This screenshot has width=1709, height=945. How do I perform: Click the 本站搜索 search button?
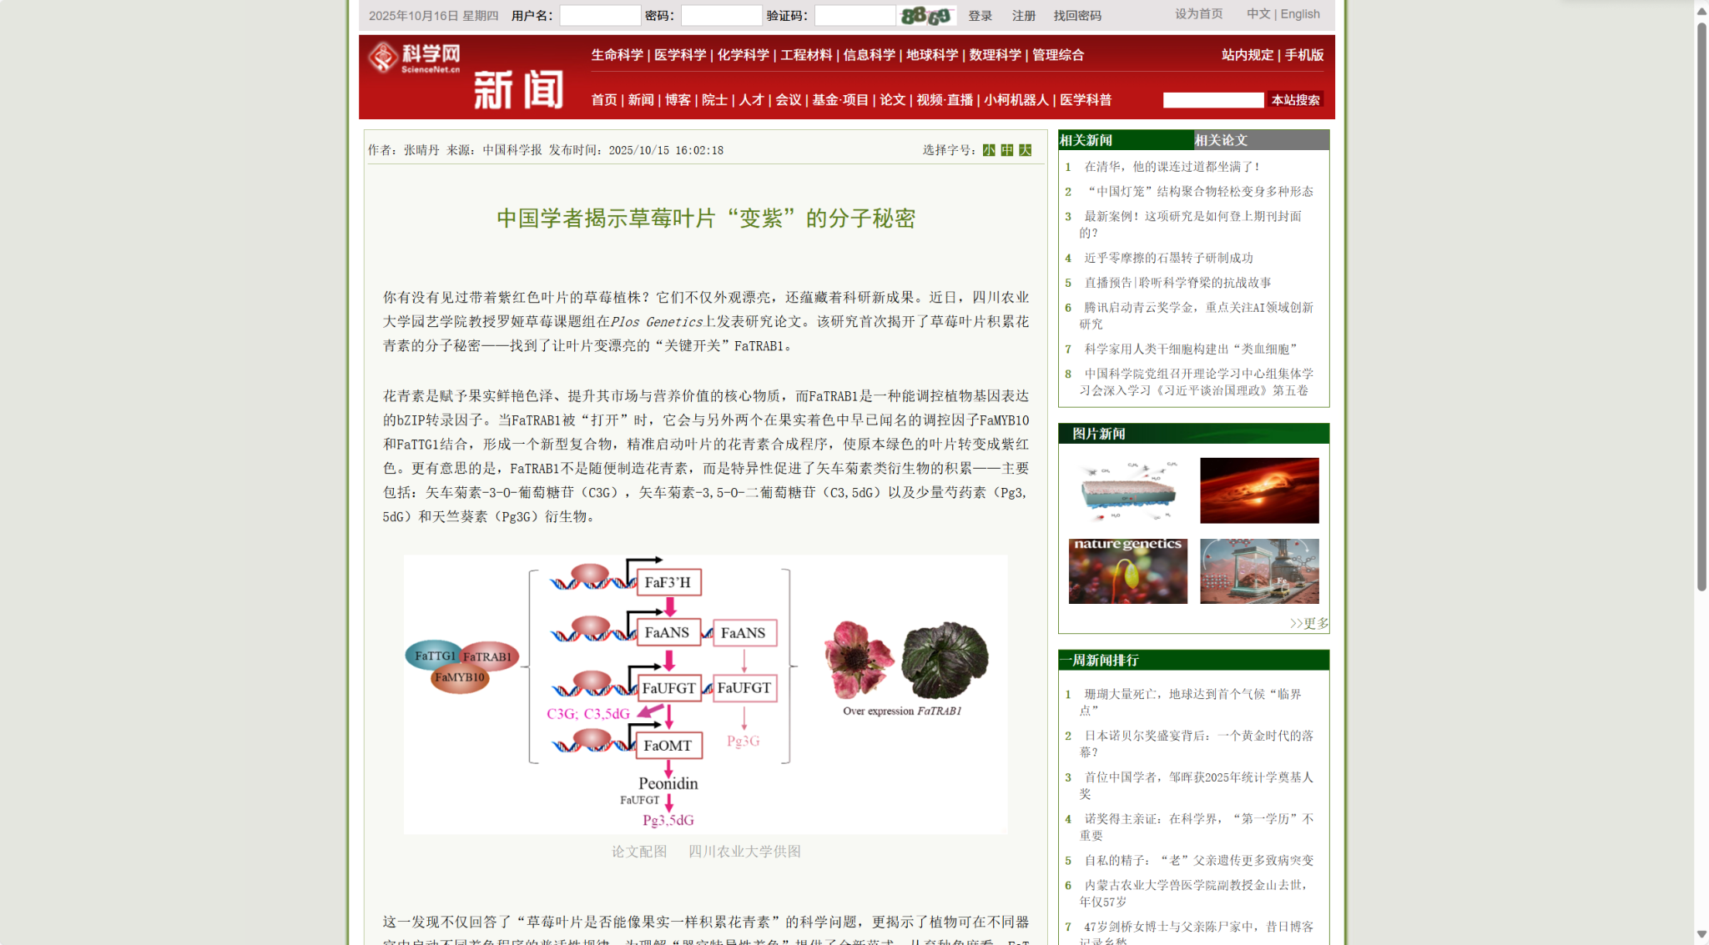pos(1295,100)
